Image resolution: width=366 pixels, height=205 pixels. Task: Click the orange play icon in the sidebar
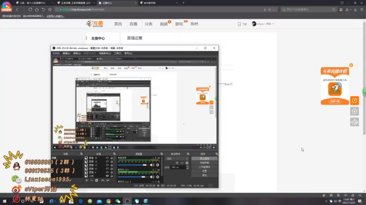[x=354, y=100]
